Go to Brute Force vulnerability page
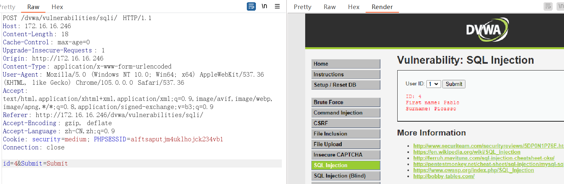 346,102
